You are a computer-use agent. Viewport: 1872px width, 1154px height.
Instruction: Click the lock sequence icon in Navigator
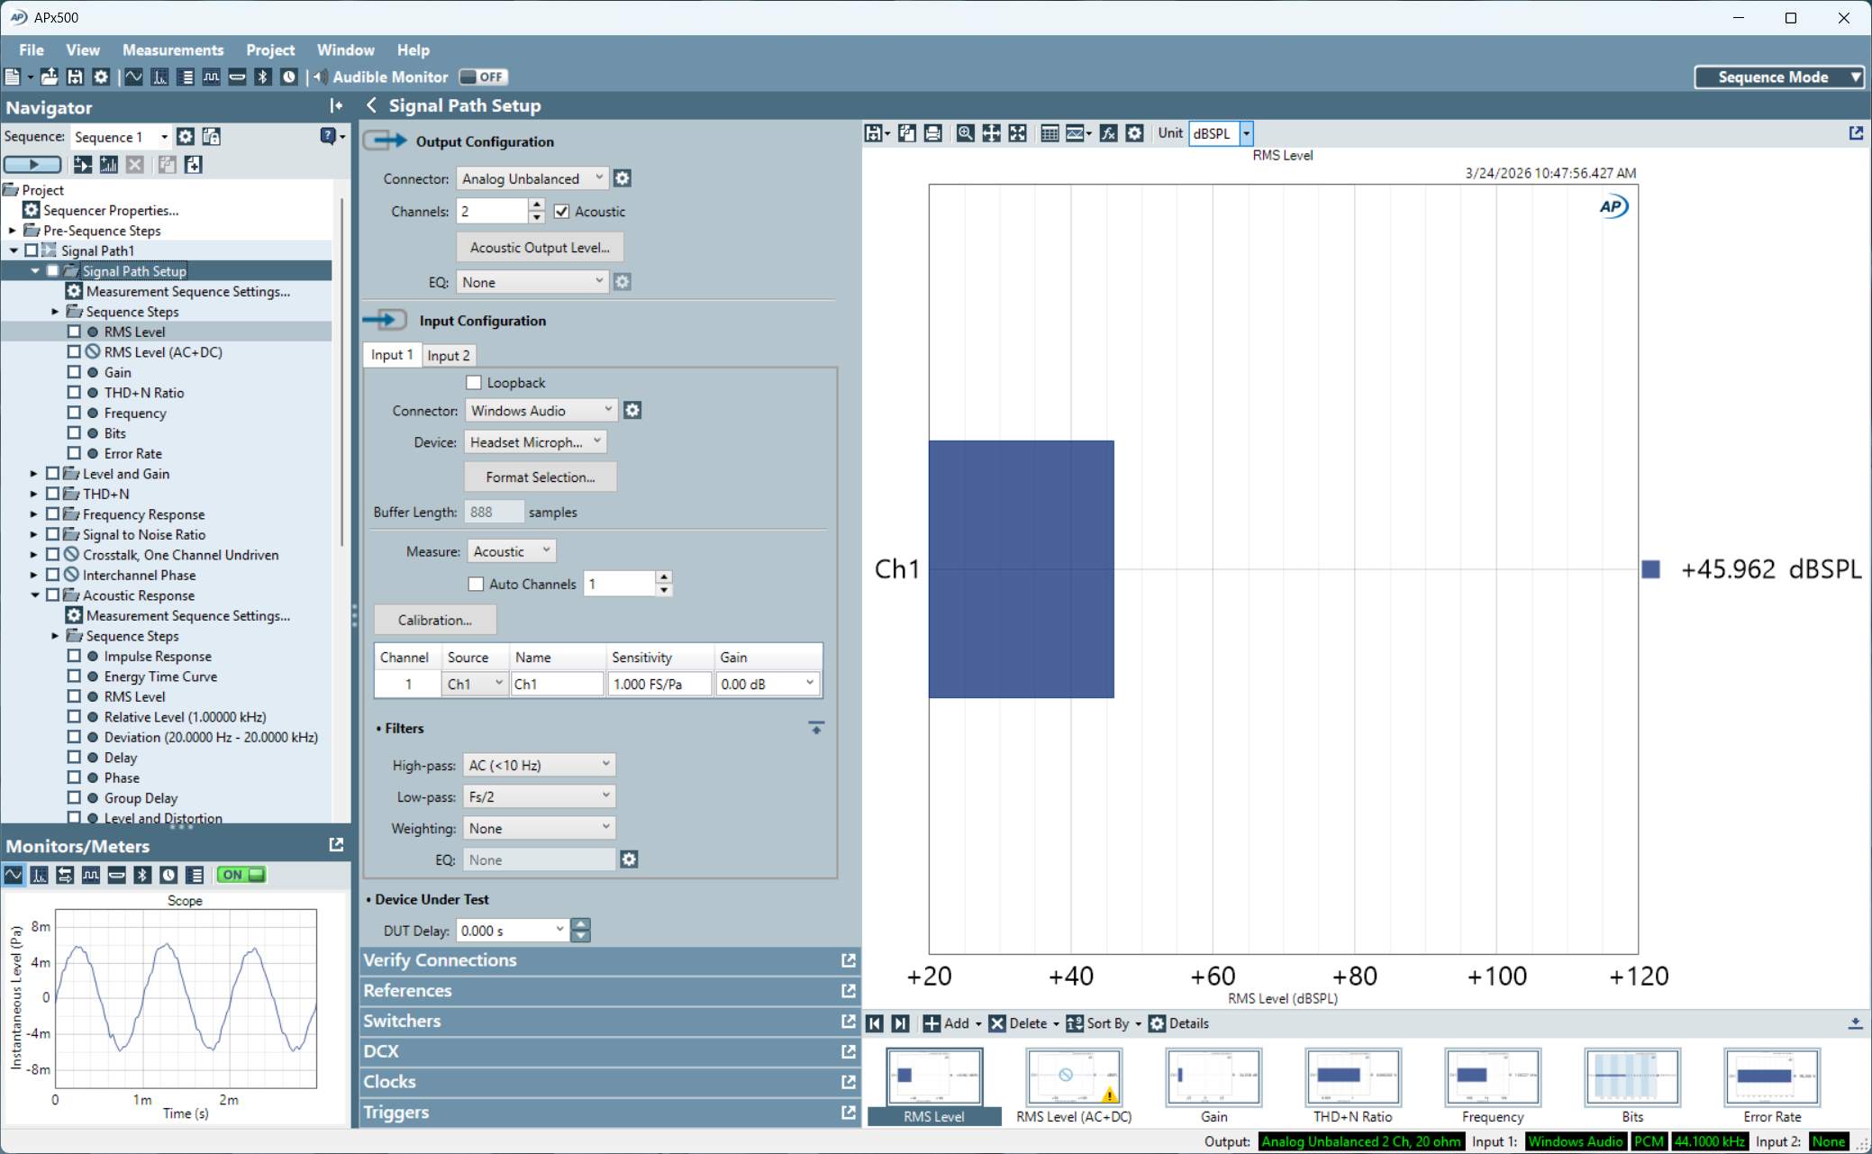pos(212,137)
